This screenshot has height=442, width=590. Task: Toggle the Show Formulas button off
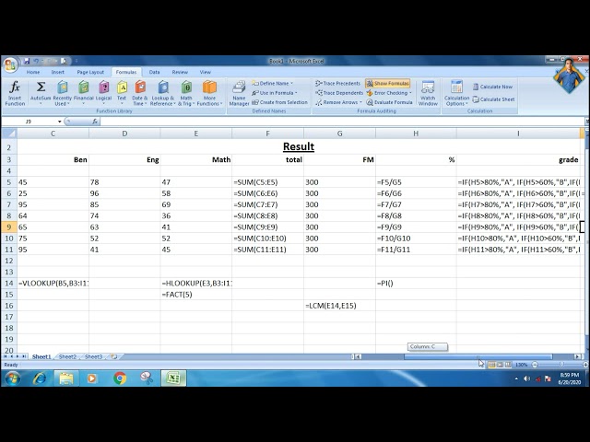pyautogui.click(x=387, y=84)
